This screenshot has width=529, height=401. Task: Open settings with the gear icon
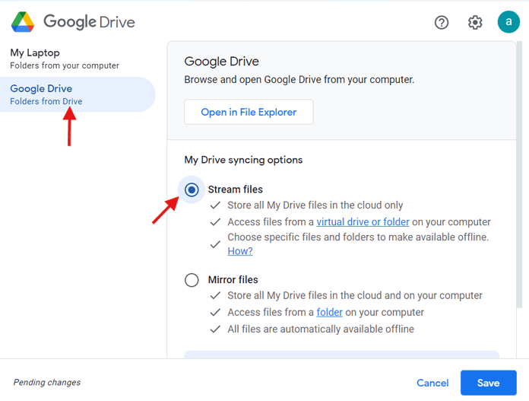point(475,23)
